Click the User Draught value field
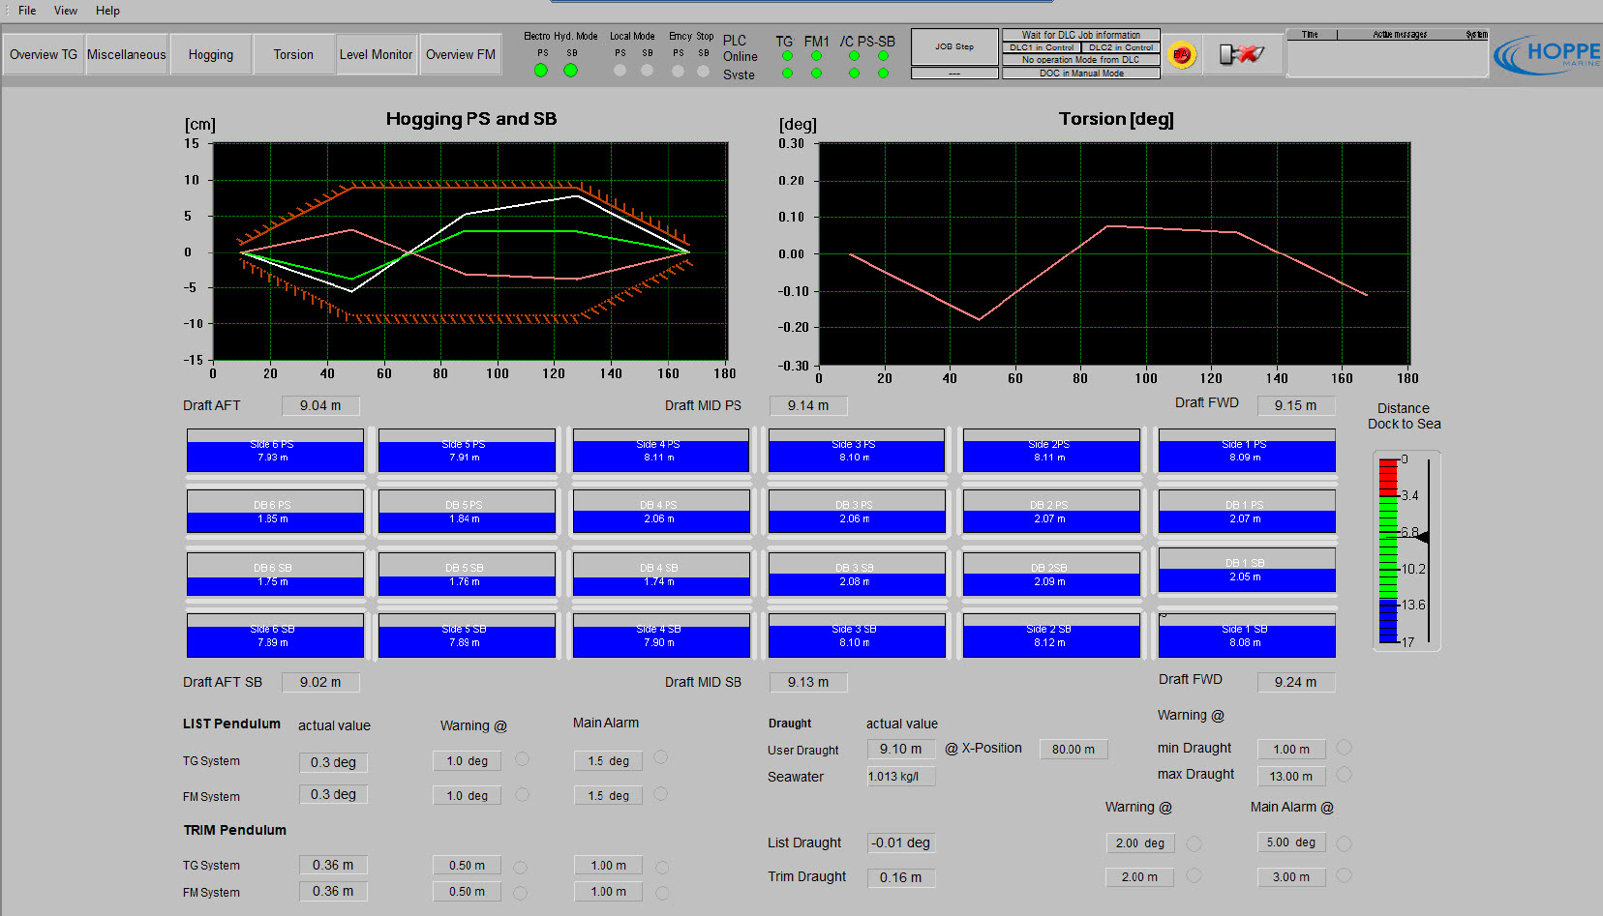The width and height of the screenshot is (1603, 916). point(900,749)
